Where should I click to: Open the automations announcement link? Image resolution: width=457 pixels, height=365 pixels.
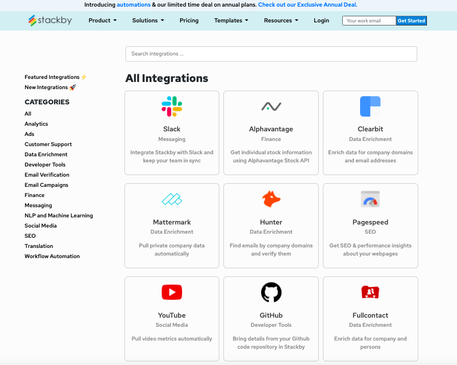(134, 5)
